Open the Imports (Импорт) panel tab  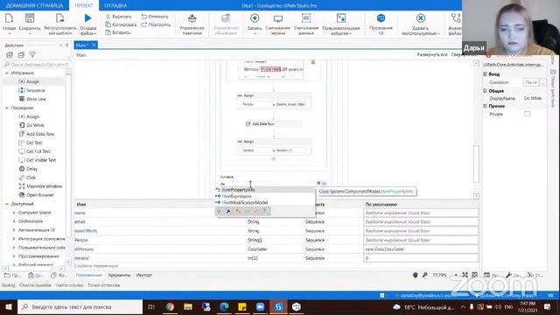[x=143, y=275]
